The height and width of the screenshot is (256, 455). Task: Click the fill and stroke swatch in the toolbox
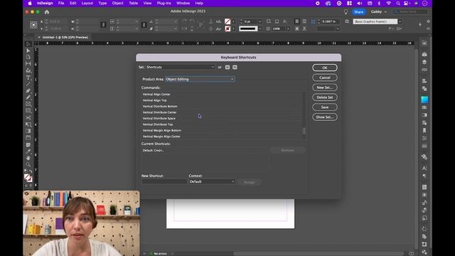pos(28,178)
